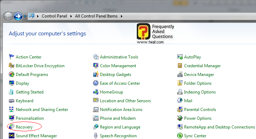
Task: Open the Phone and Modem icon
Action: (96, 118)
